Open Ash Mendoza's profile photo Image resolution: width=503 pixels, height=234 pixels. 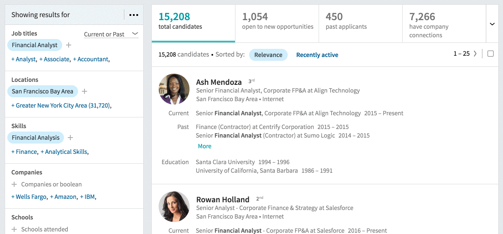174,89
